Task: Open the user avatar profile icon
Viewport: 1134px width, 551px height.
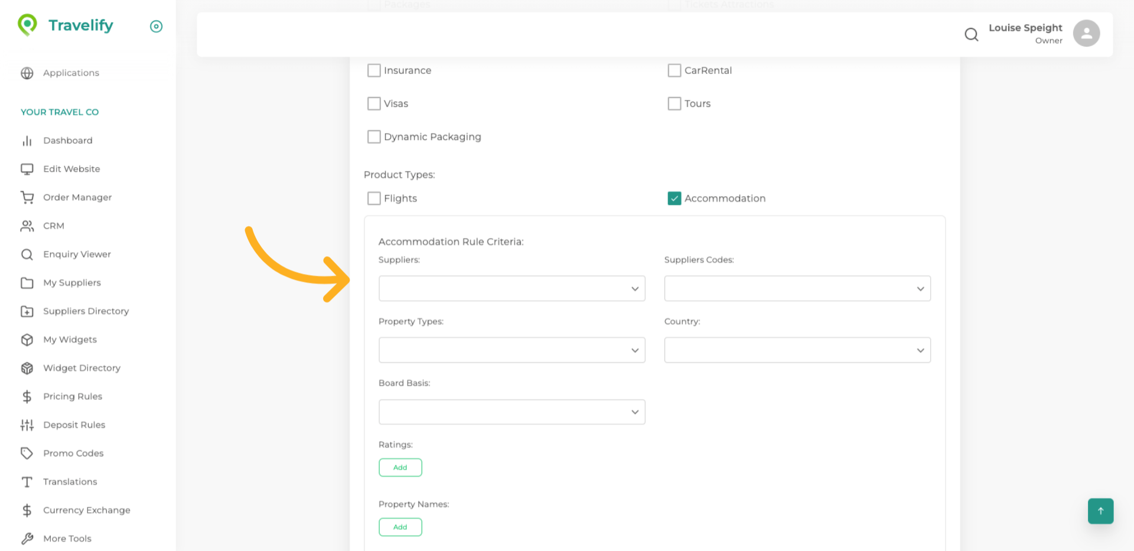Action: click(1086, 34)
